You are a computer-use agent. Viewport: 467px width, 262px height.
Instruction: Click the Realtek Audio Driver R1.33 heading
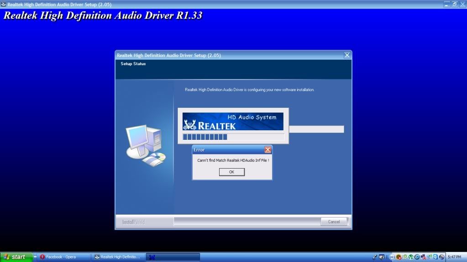103,15
